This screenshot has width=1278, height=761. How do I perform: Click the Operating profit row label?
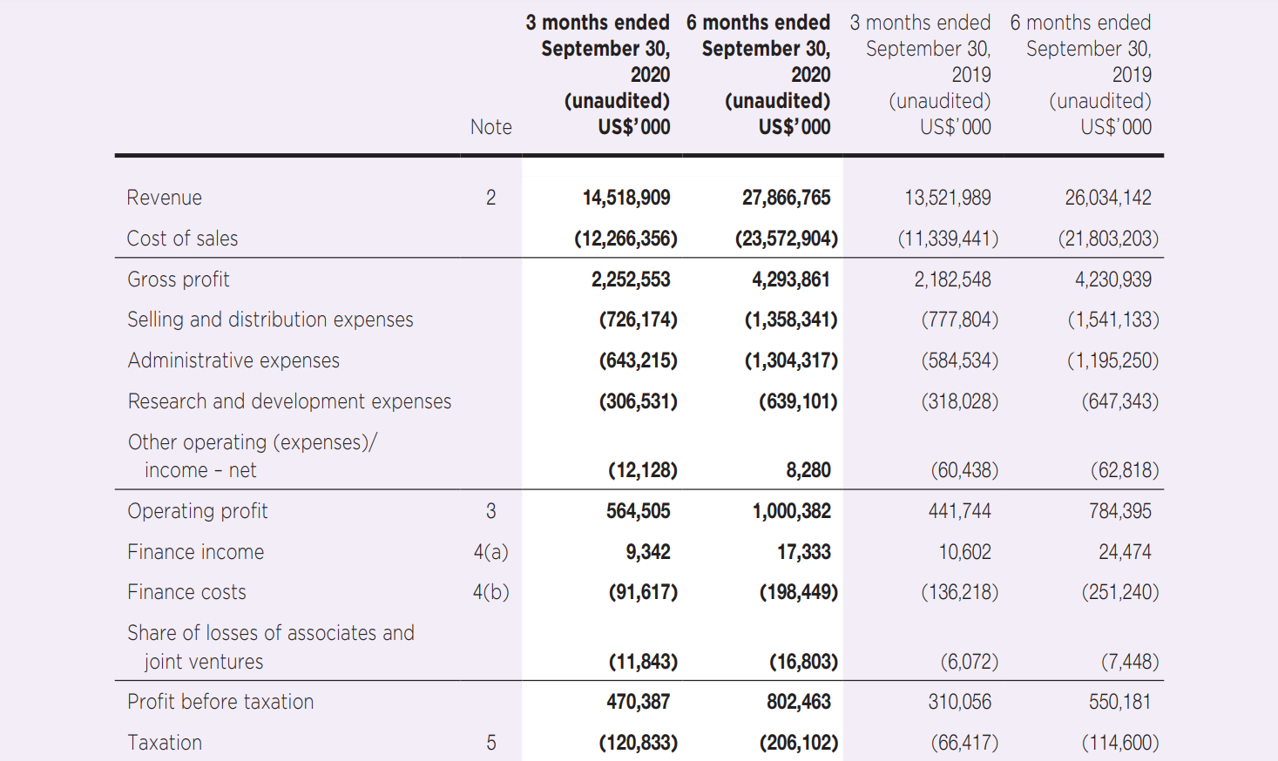(197, 511)
